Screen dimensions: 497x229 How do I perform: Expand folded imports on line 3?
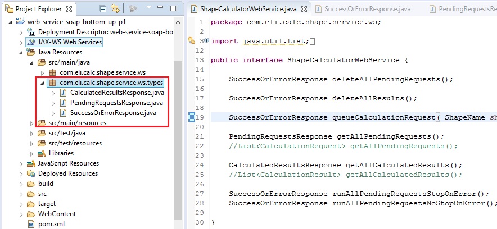click(207, 40)
